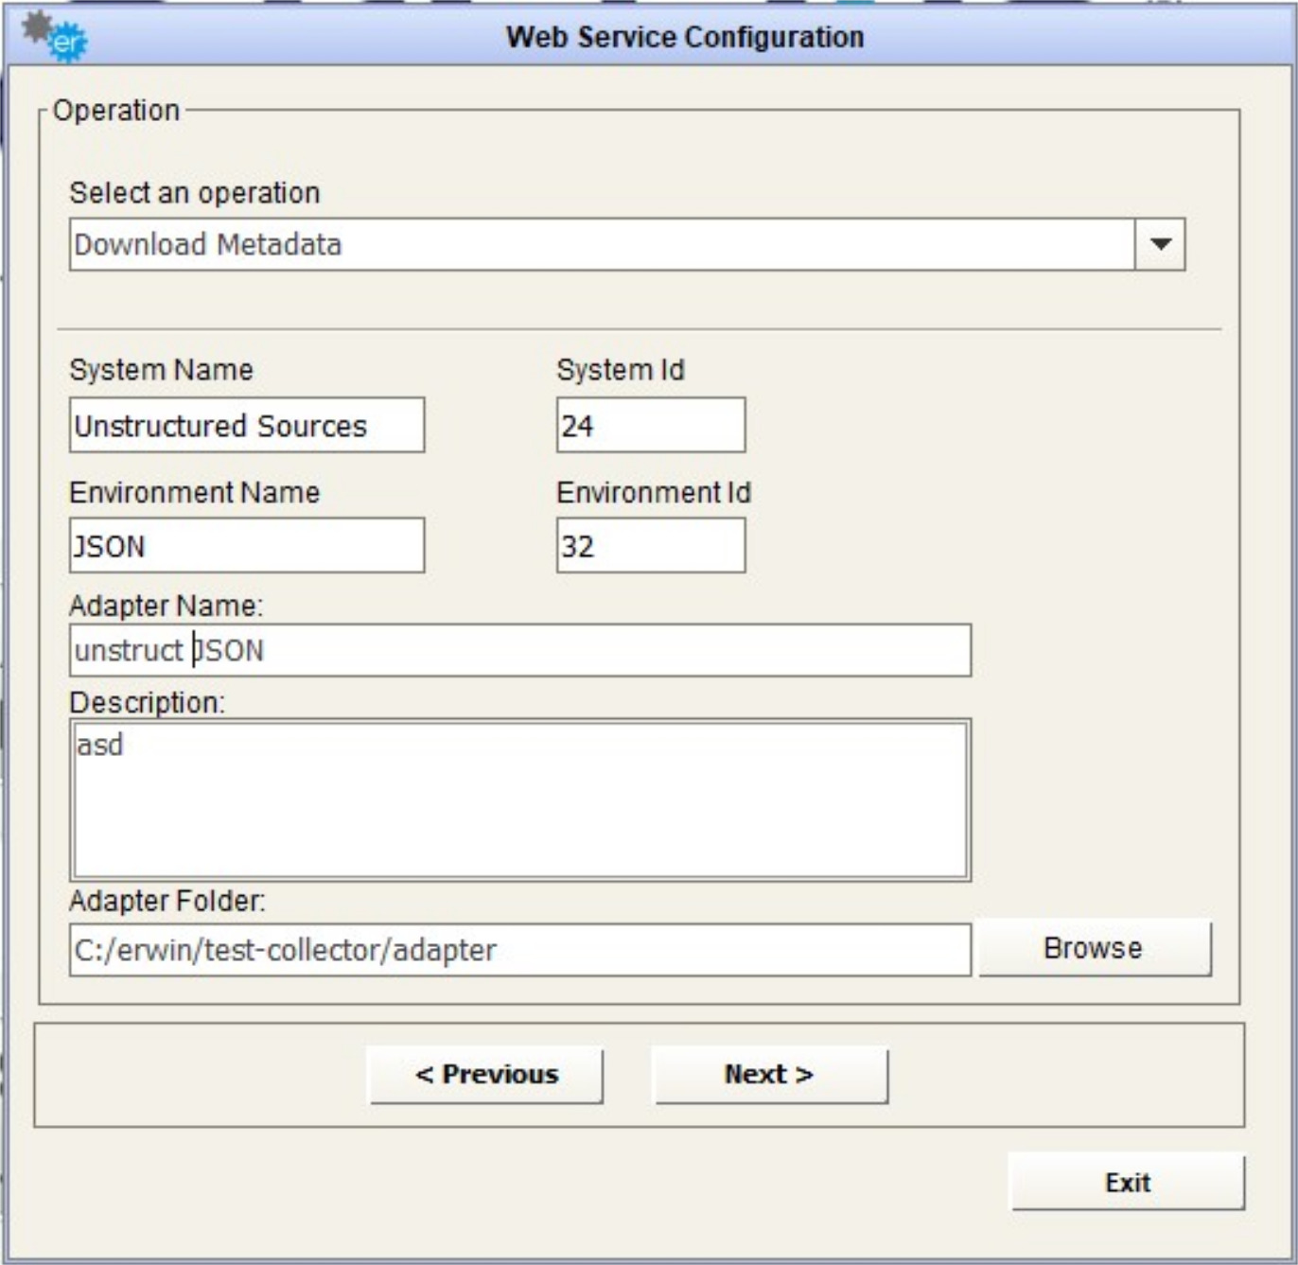
Task: Click the Operation group box label
Action: tap(116, 111)
